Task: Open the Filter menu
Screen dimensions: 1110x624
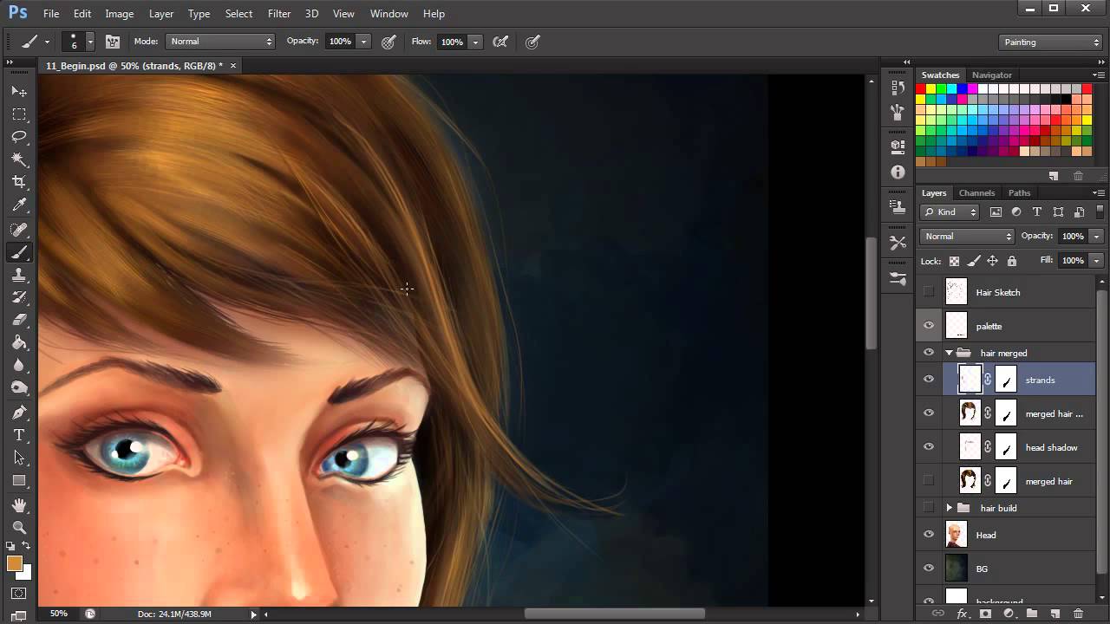Action: click(279, 14)
